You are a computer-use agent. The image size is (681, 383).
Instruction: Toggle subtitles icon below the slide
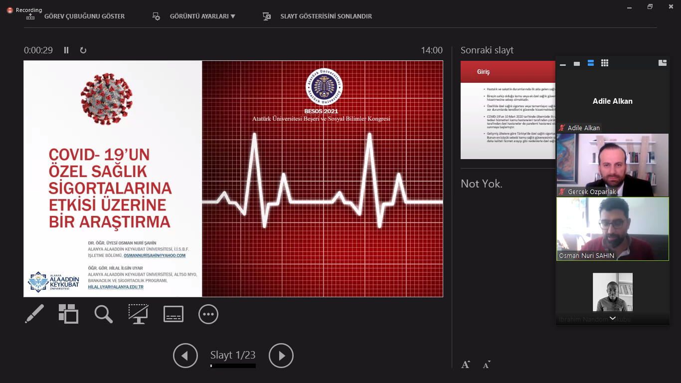[173, 314]
